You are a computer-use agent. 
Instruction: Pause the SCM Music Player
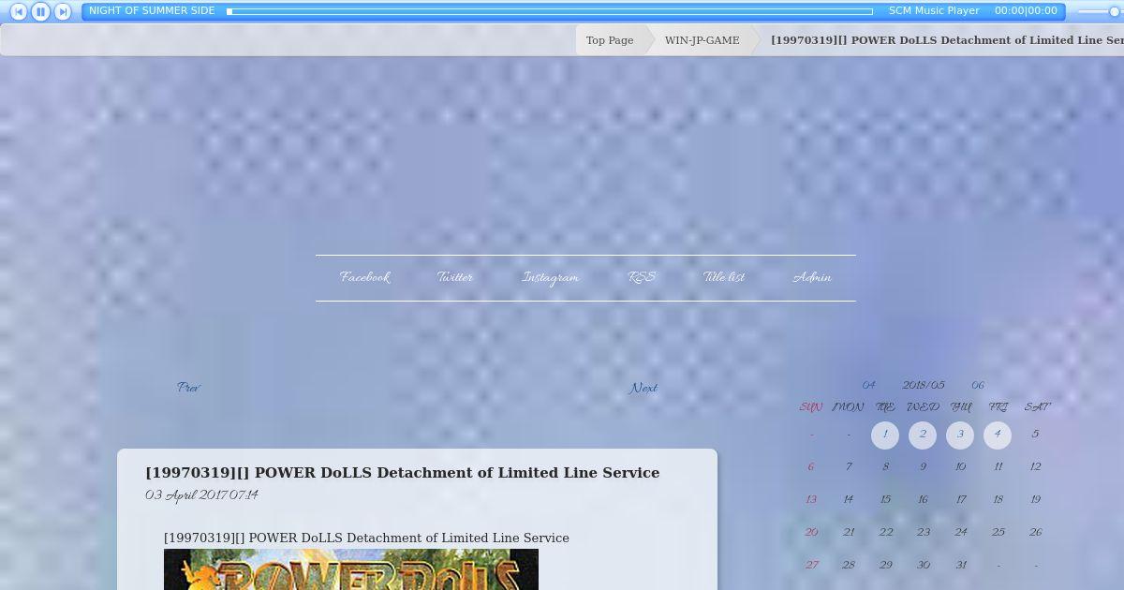point(40,11)
